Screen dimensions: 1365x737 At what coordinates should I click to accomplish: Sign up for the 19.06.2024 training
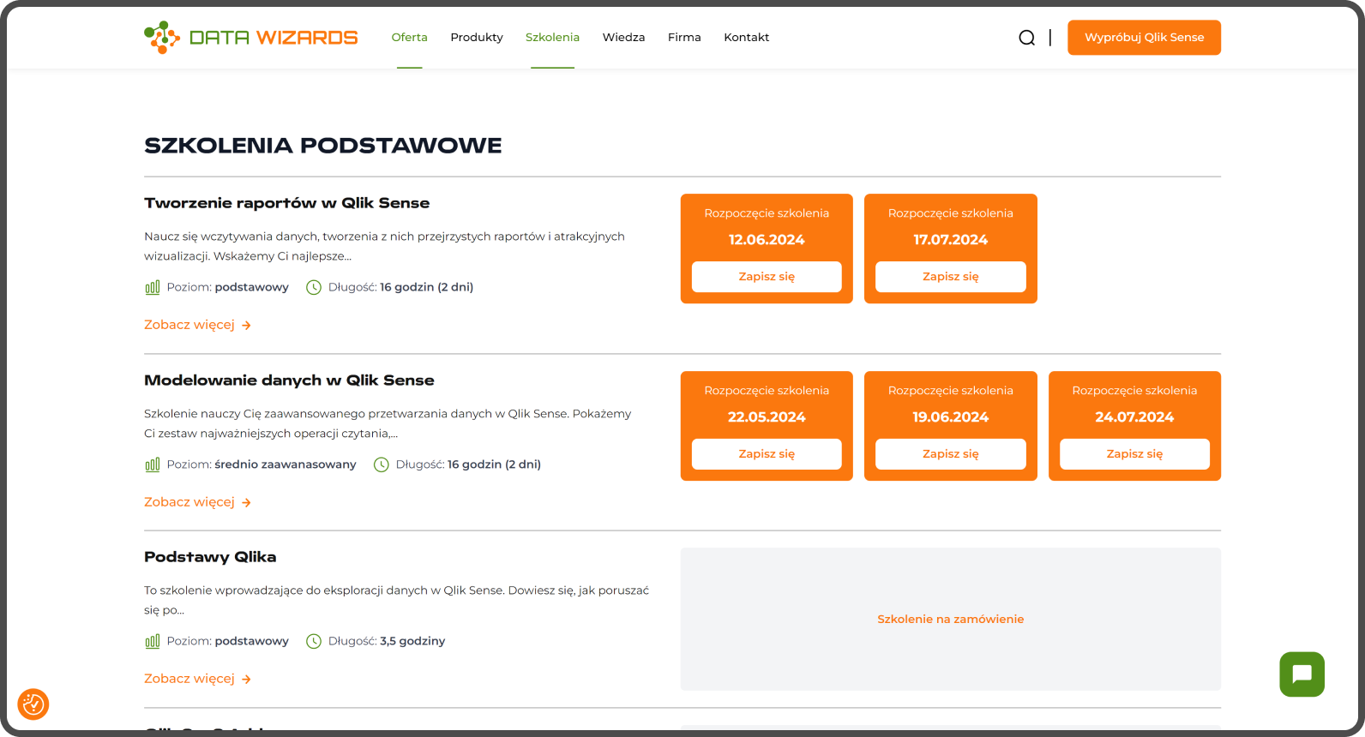click(x=950, y=454)
